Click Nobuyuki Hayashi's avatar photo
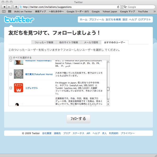 coord(19,63)
